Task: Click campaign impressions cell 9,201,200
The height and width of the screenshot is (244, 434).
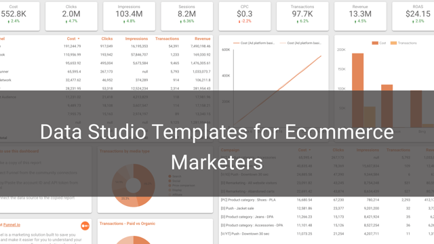Action: click(372, 208)
